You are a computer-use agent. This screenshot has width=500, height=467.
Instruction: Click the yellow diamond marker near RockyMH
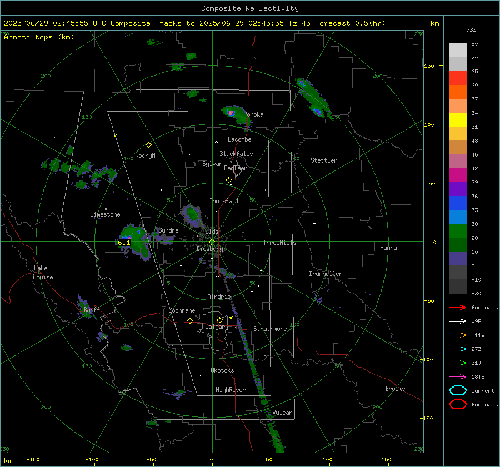[x=148, y=145]
